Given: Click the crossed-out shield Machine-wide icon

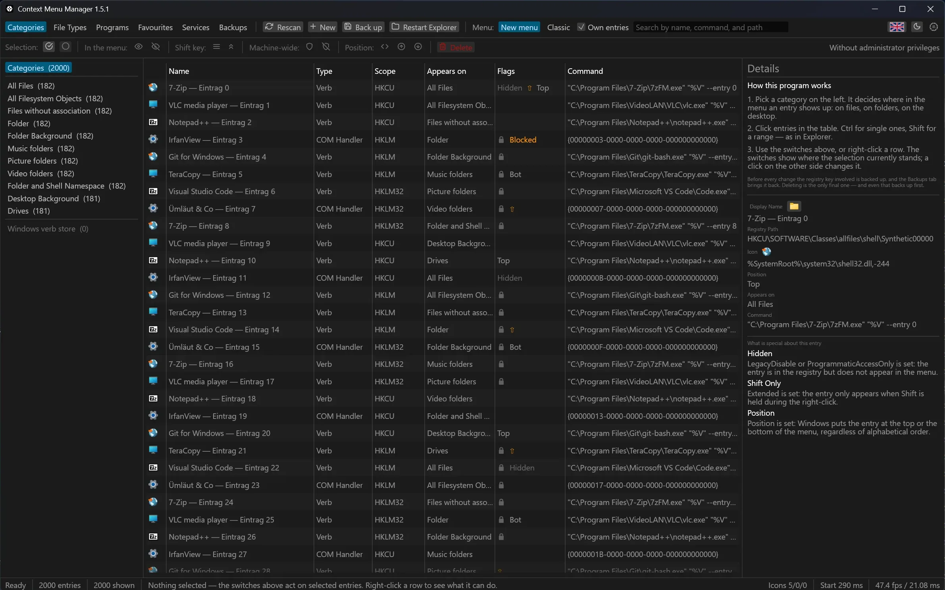Looking at the screenshot, I should tap(326, 47).
